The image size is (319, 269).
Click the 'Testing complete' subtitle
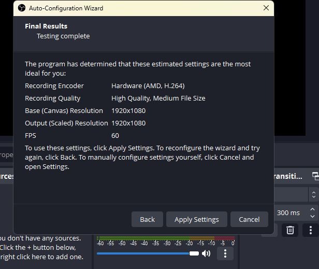coord(63,36)
